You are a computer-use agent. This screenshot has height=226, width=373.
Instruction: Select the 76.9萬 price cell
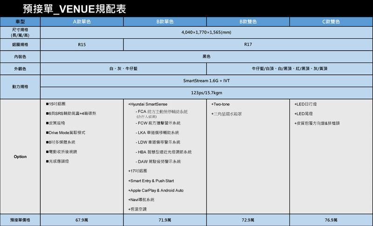point(331,220)
